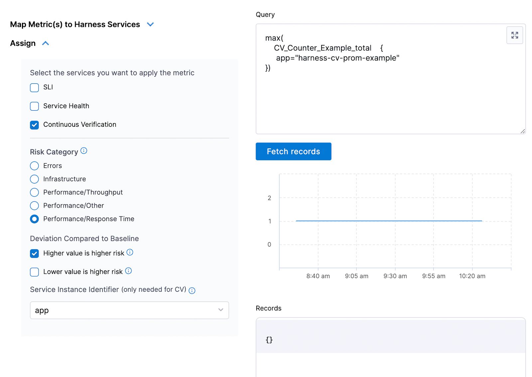Open the Risk Category info tooltip
This screenshot has width=532, height=377.
(84, 151)
